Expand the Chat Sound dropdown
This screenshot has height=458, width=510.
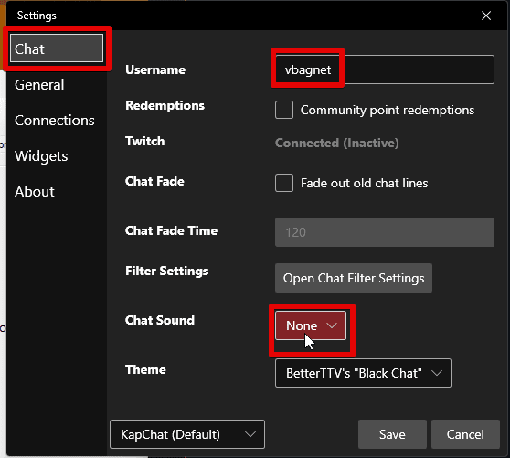[x=311, y=325]
